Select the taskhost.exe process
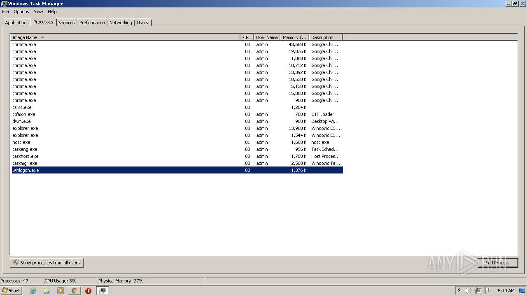 pos(177,156)
